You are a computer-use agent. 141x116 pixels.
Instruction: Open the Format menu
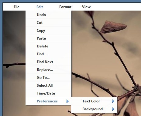[65, 7]
